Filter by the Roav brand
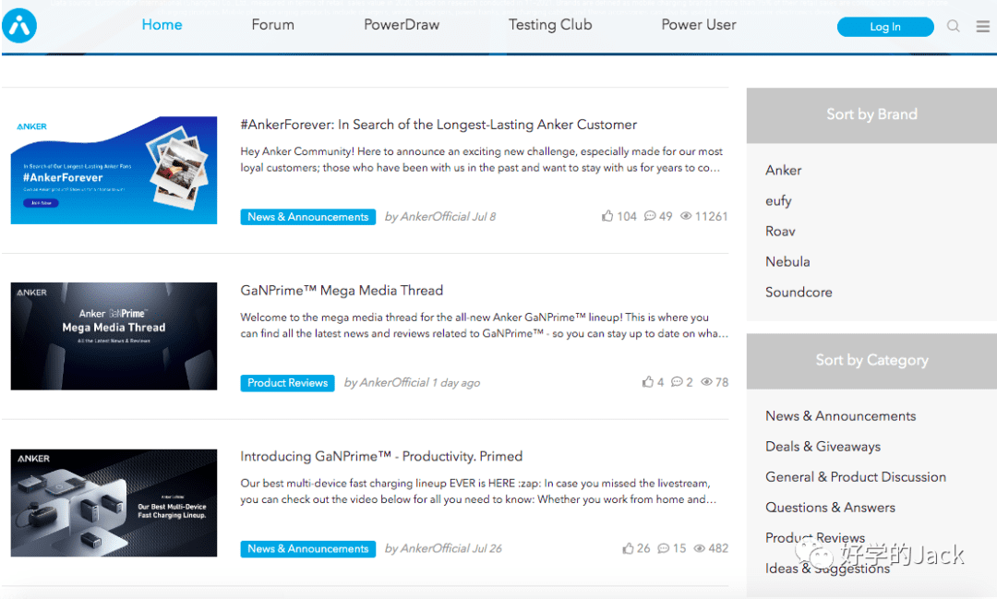The image size is (997, 599). click(780, 232)
